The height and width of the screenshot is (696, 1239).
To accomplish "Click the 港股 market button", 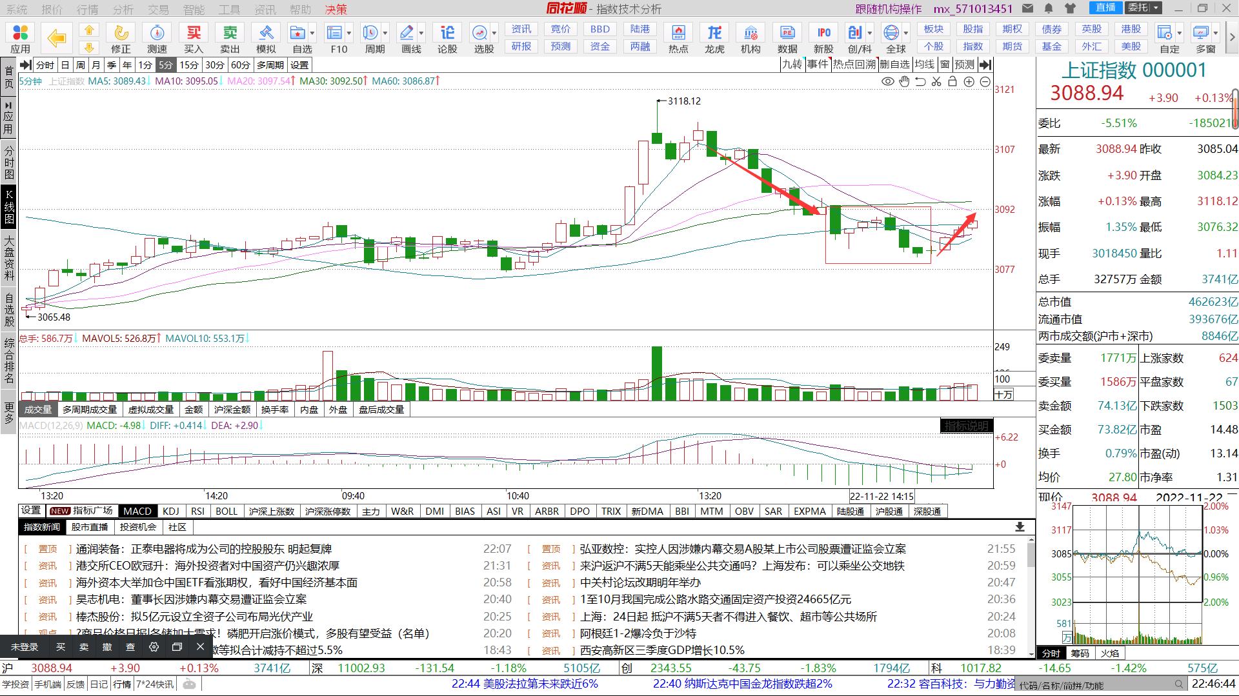I will point(1131,29).
